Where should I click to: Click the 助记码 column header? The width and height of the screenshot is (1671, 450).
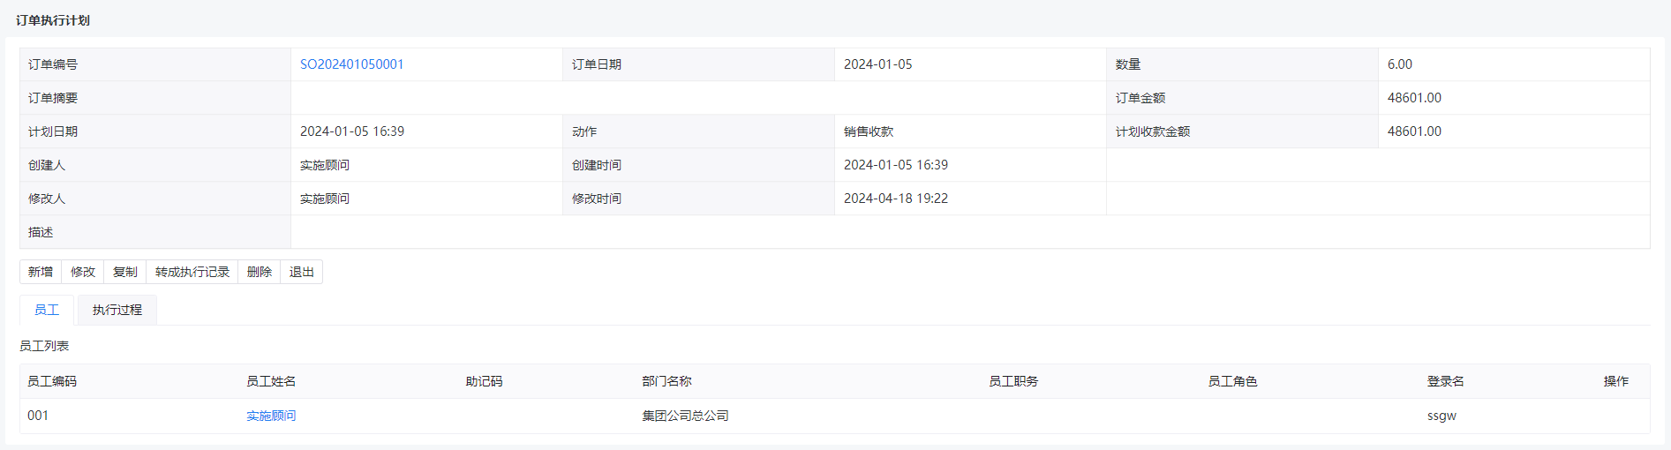click(x=484, y=381)
